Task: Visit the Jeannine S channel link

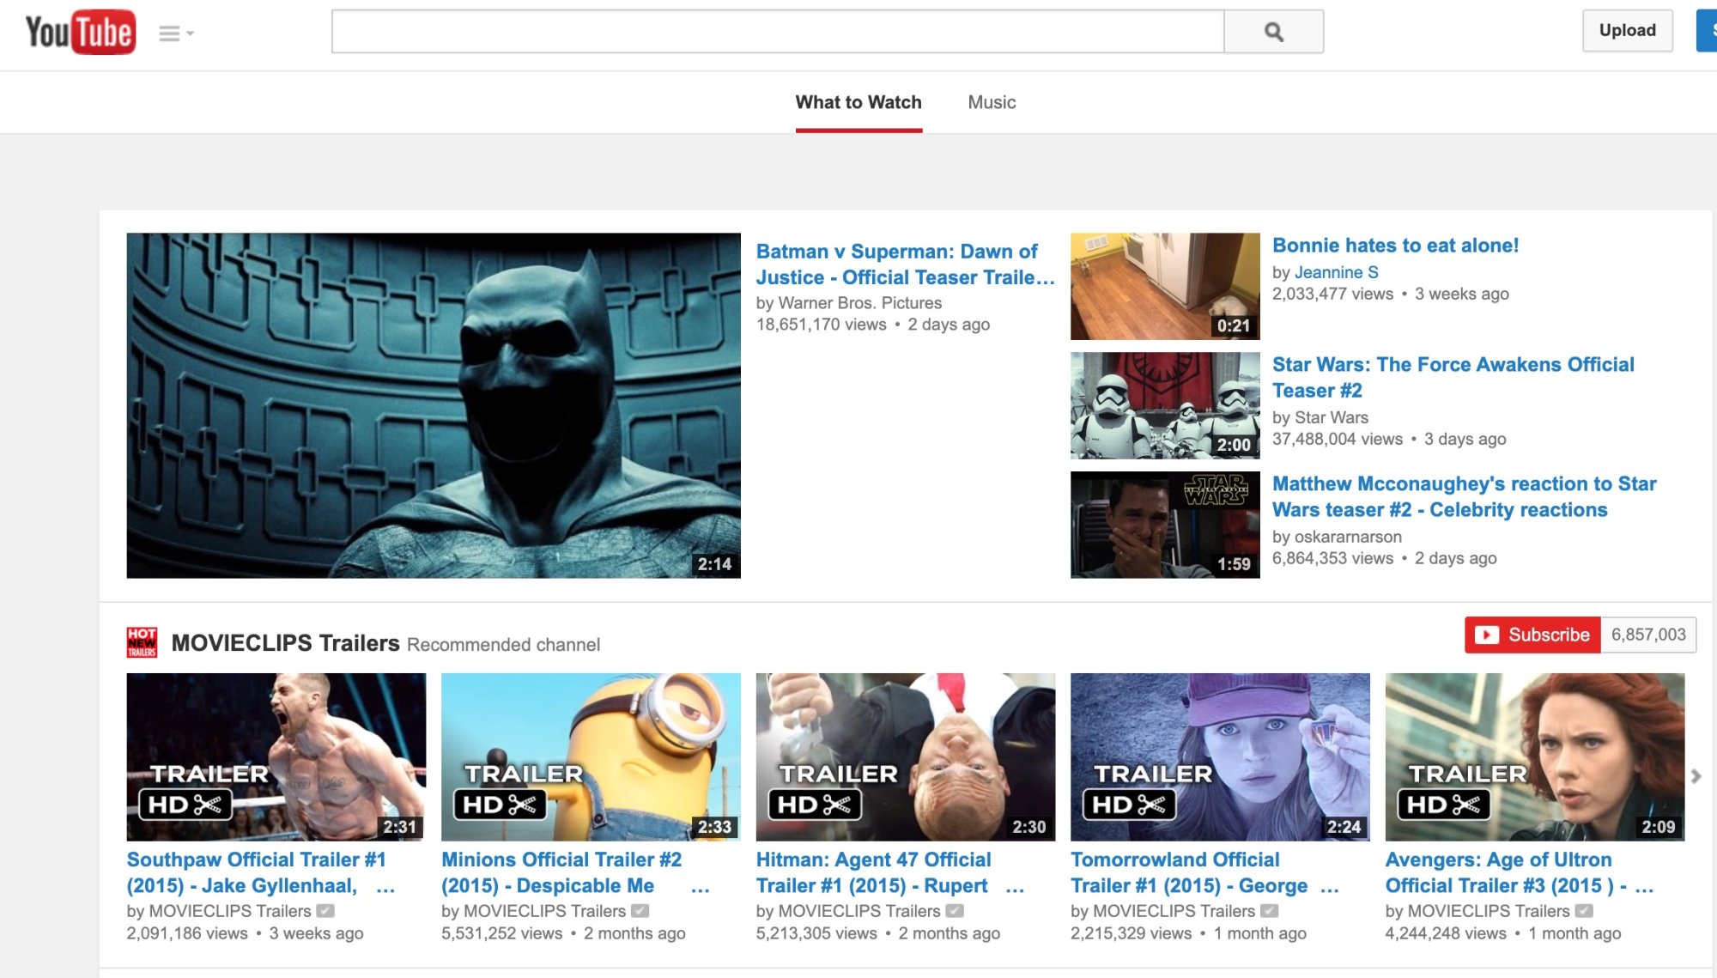Action: click(x=1336, y=272)
